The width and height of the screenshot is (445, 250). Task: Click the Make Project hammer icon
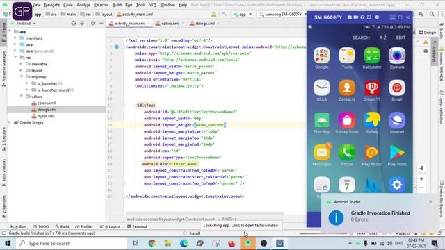224,14
